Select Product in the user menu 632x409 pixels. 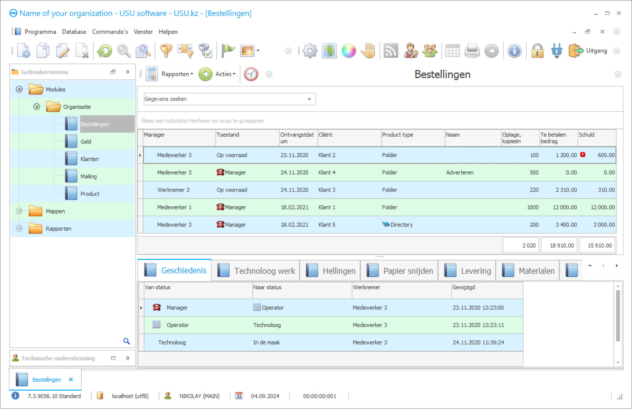coord(90,194)
